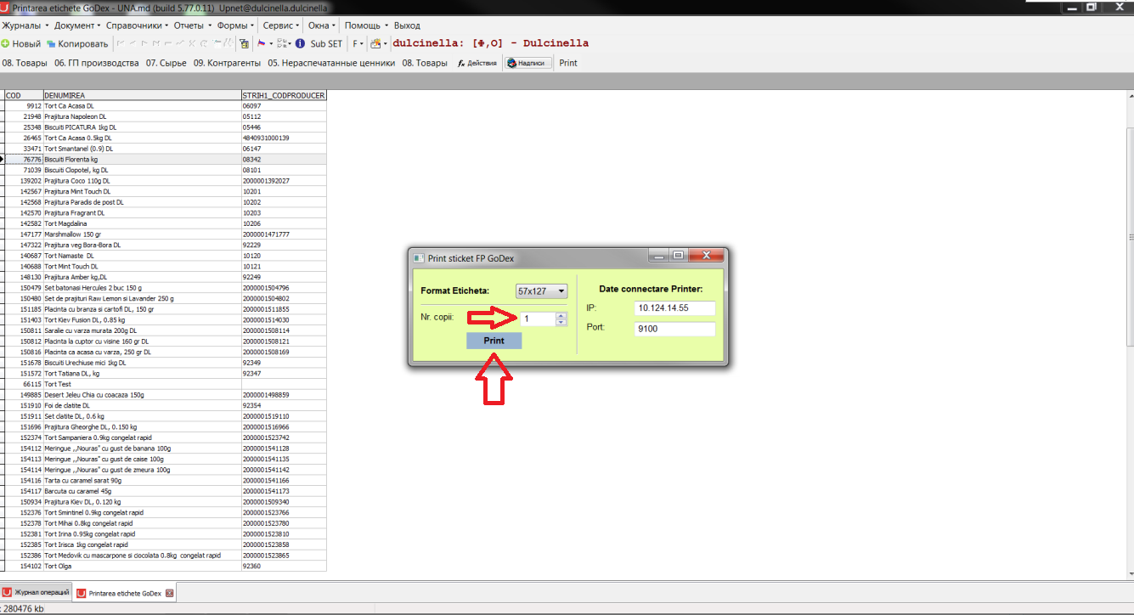1134x615 pixels.
Task: Switch to the Журнал операций tab
Action: click(37, 592)
